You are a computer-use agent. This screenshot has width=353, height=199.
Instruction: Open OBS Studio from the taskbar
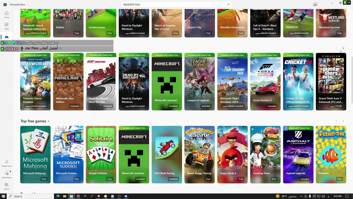click(119, 196)
